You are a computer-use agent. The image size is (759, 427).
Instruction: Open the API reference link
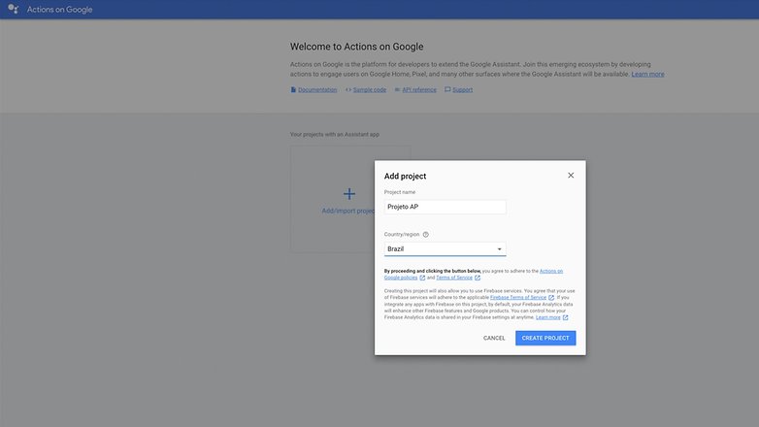[x=419, y=89]
